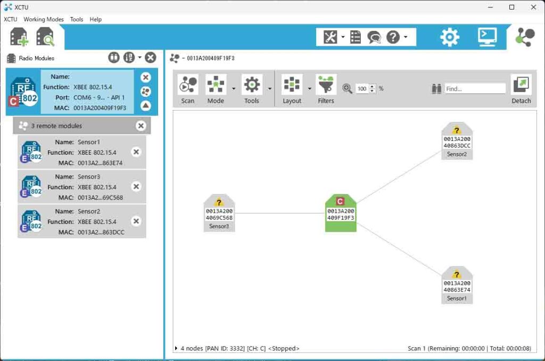Click the zoom percentage field

(362, 88)
